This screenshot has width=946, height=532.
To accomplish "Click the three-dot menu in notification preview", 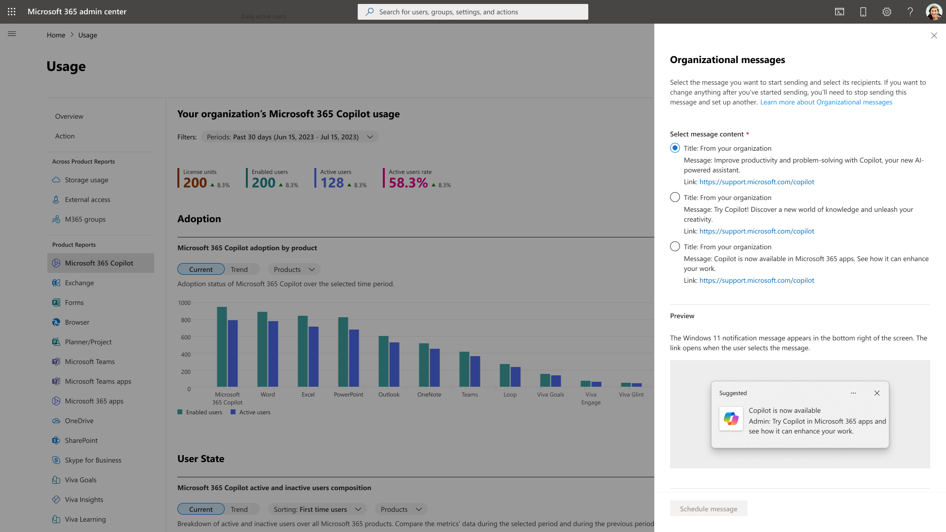I will (853, 393).
